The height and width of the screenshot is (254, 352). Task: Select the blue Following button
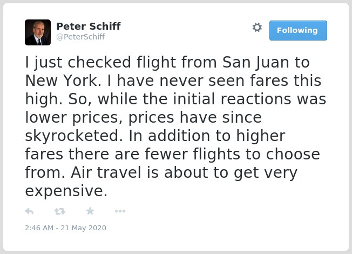[x=298, y=31]
